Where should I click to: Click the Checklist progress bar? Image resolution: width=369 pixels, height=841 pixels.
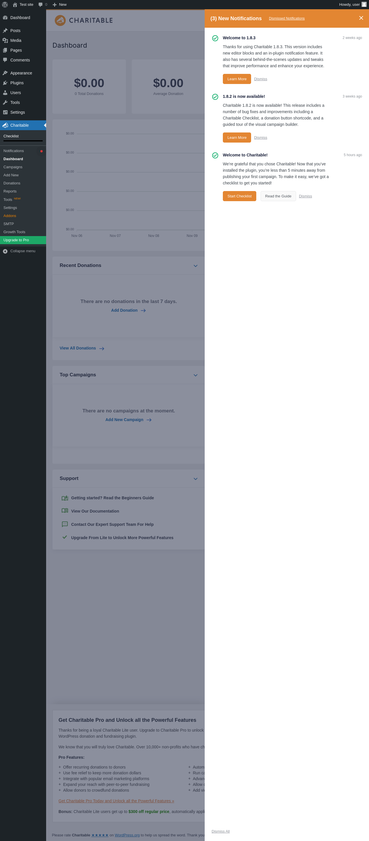pyautogui.click(x=23, y=141)
